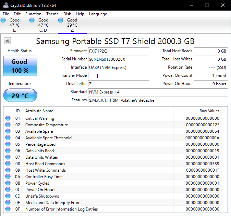231x216 pixels.
Task: Click the Available Spare row status orb
Action: (x=8, y=131)
